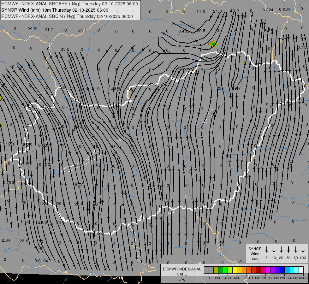Click the map value 40.2
The width and height of the screenshot is (309, 284).
tap(234, 11)
